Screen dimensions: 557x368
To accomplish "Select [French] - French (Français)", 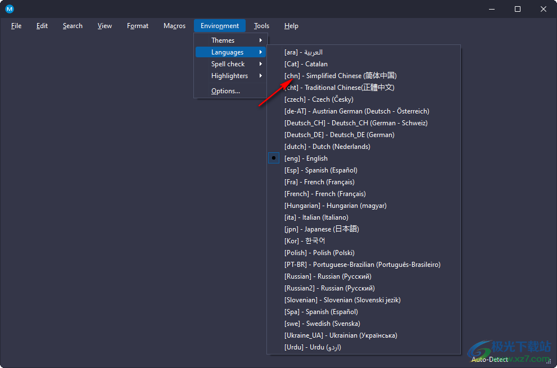I will click(364, 194).
